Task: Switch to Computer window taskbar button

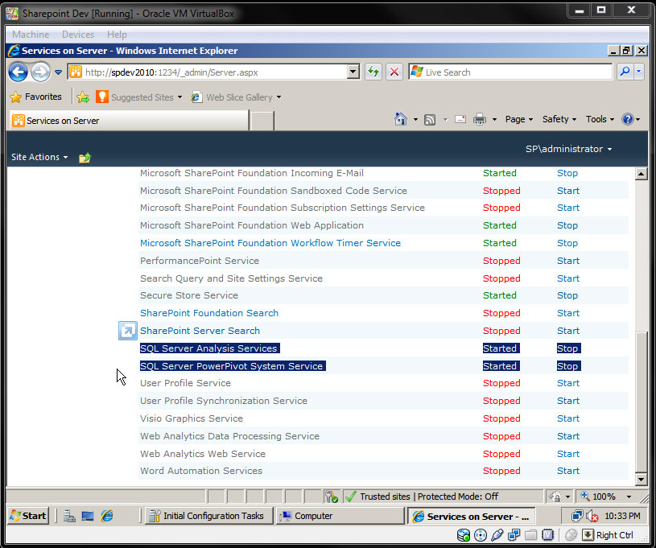Action: tap(340, 516)
